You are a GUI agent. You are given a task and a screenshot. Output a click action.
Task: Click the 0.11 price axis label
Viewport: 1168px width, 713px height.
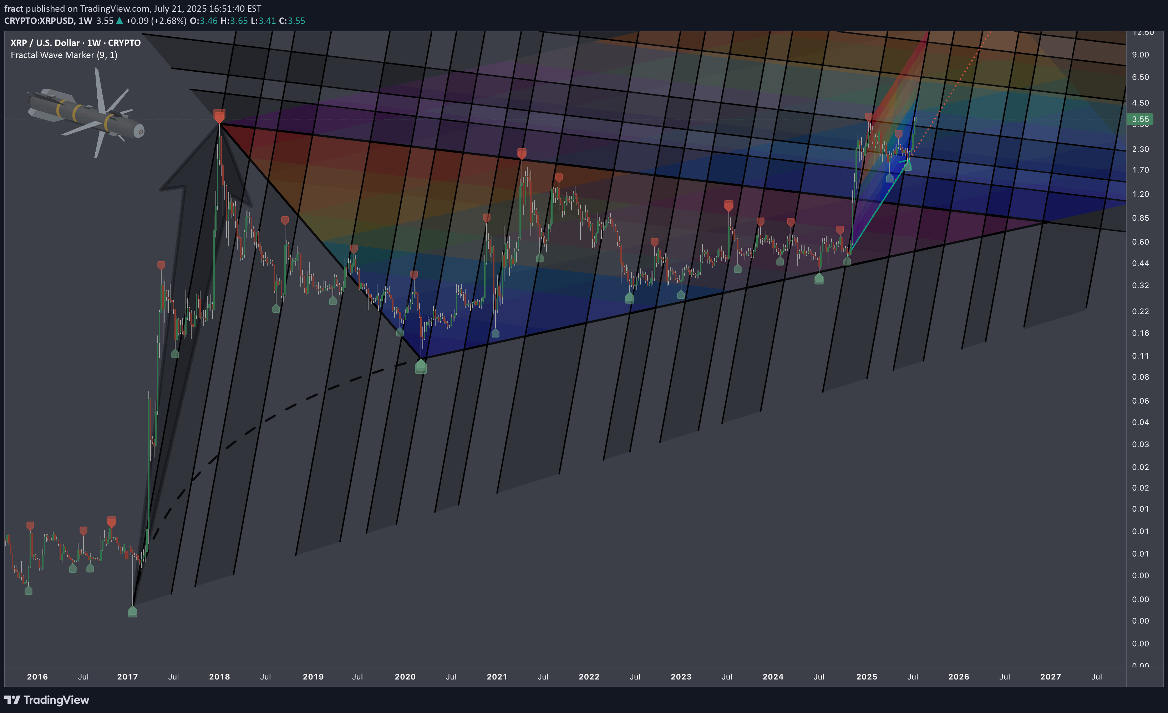click(1141, 356)
